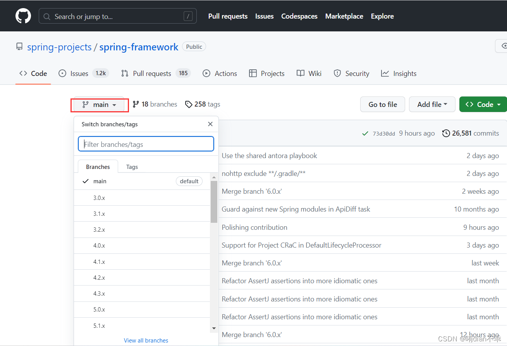Open commit 'Support for Project CRaC in DefaultLifecycleProcessor'
Image resolution: width=507 pixels, height=346 pixels.
tap(301, 245)
